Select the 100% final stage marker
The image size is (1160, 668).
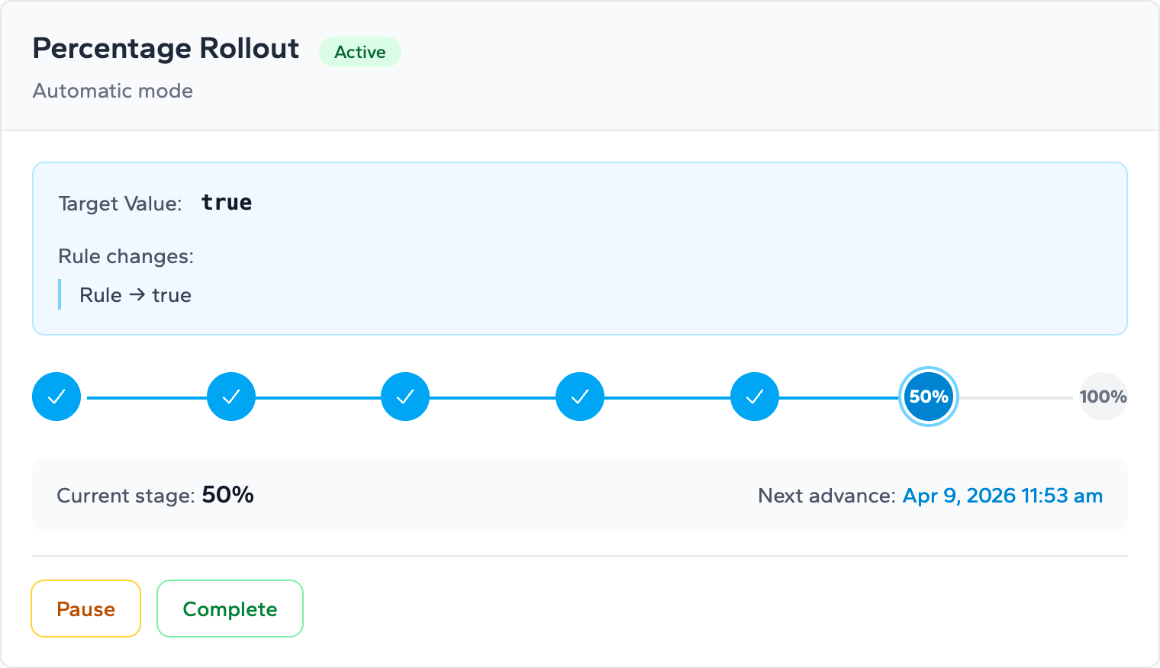click(1103, 397)
